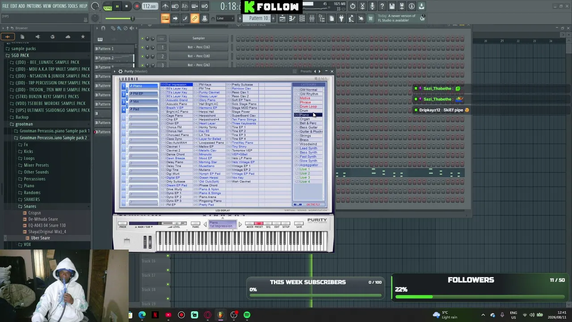Screen dimensions: 572x322
Task: Open the VIEW menu
Action: [47, 6]
